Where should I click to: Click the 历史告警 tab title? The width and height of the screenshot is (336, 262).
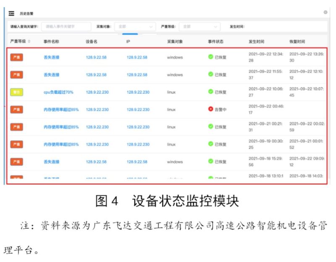point(26,13)
